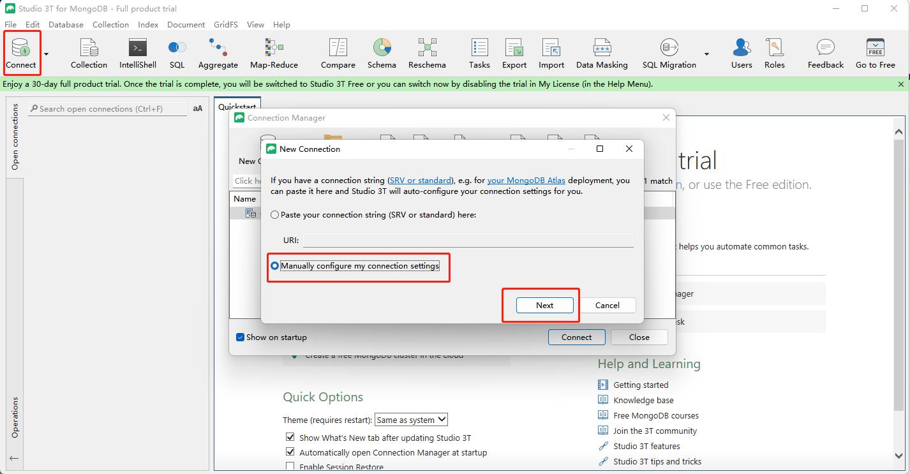Open the Database menu
This screenshot has width=910, height=474.
point(66,25)
